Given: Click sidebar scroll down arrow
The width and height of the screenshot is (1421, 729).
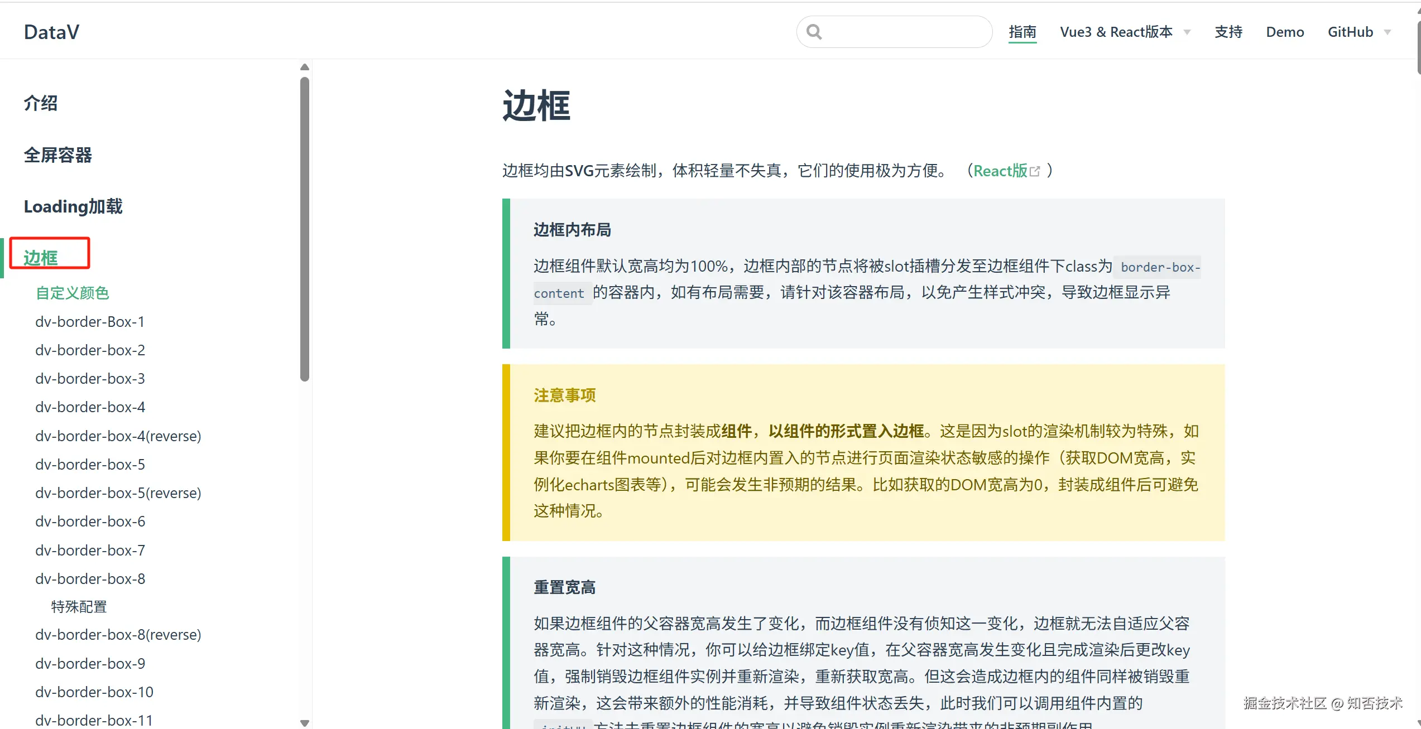Looking at the screenshot, I should (304, 723).
